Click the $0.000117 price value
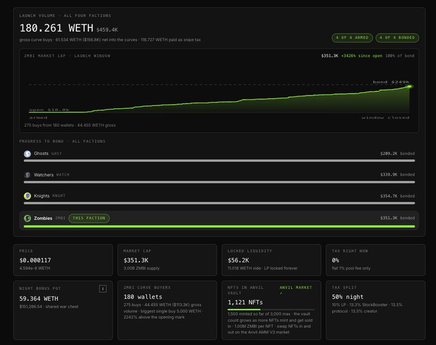Viewport: 436px width, 345px height. click(x=35, y=260)
